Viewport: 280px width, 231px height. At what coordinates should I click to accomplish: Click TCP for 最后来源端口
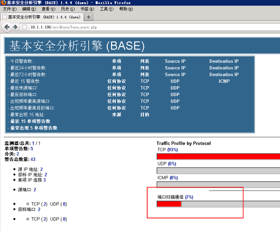144,88
